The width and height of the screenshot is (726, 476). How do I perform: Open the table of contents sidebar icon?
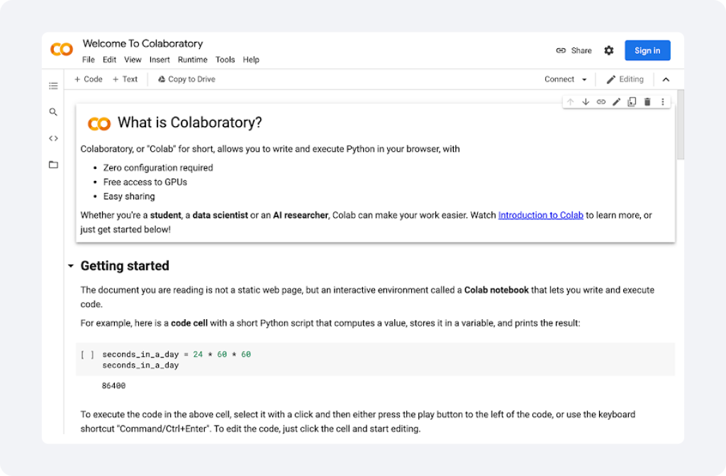53,86
